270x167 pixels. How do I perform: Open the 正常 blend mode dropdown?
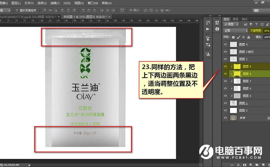tap(235, 31)
